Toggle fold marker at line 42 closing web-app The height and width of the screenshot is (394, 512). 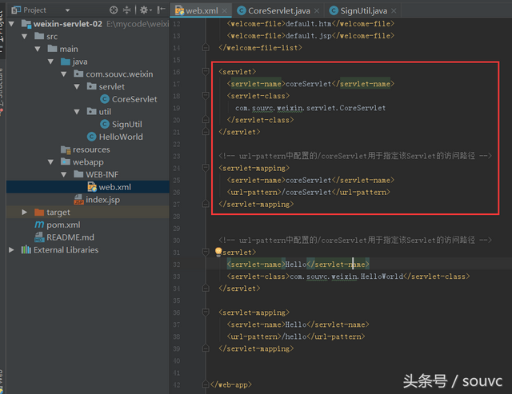(x=206, y=384)
